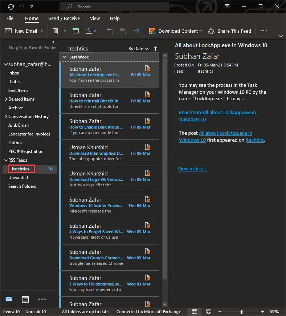Open the New Email dropdown arrow
The width and height of the screenshot is (286, 316).
pyautogui.click(x=42, y=31)
